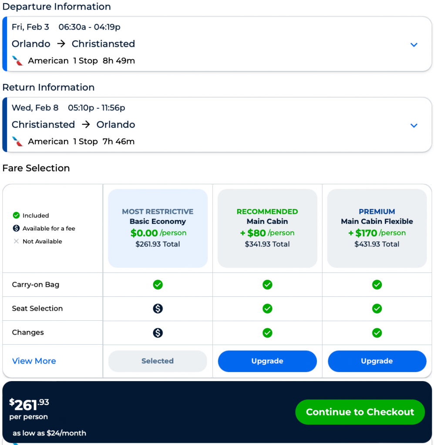Click American Airlines logo on departure flight
The height and width of the screenshot is (445, 434).
17,61
